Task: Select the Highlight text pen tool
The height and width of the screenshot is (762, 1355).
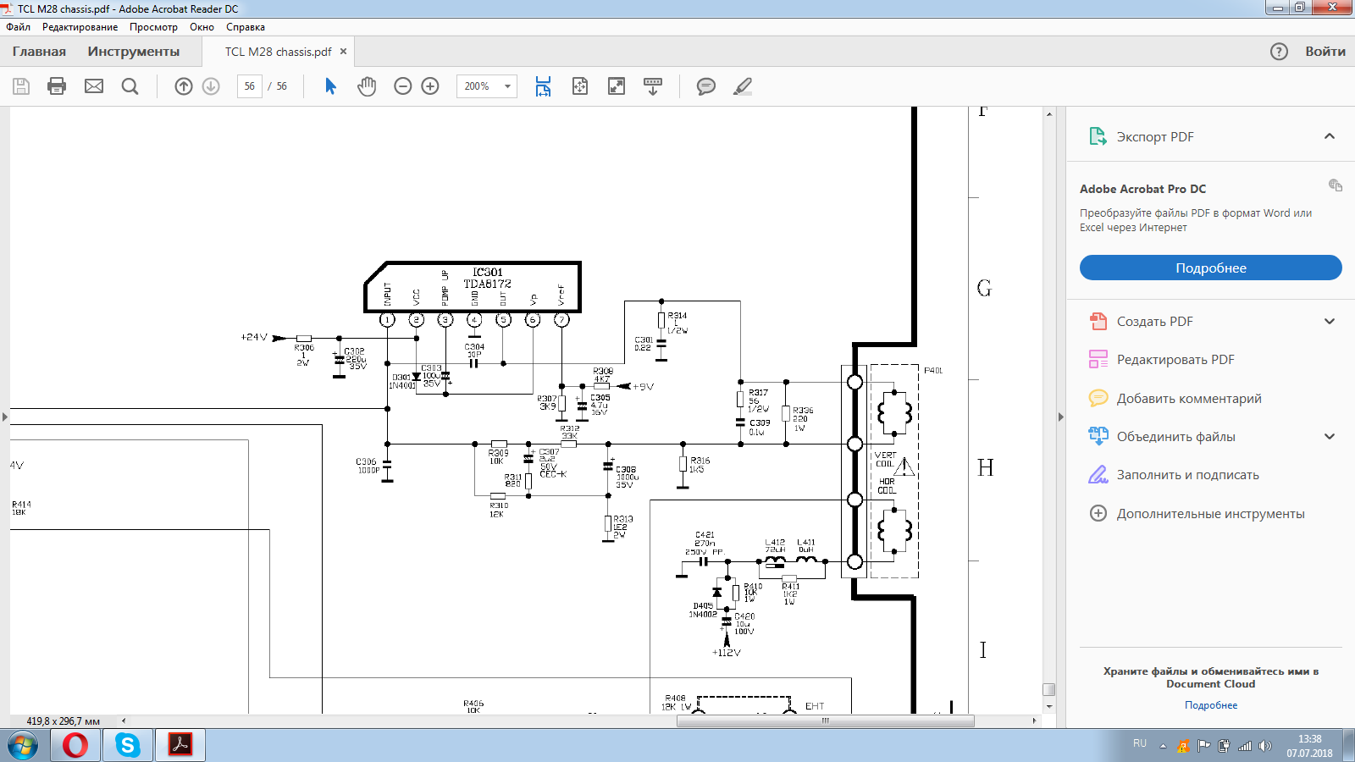Action: tap(743, 86)
